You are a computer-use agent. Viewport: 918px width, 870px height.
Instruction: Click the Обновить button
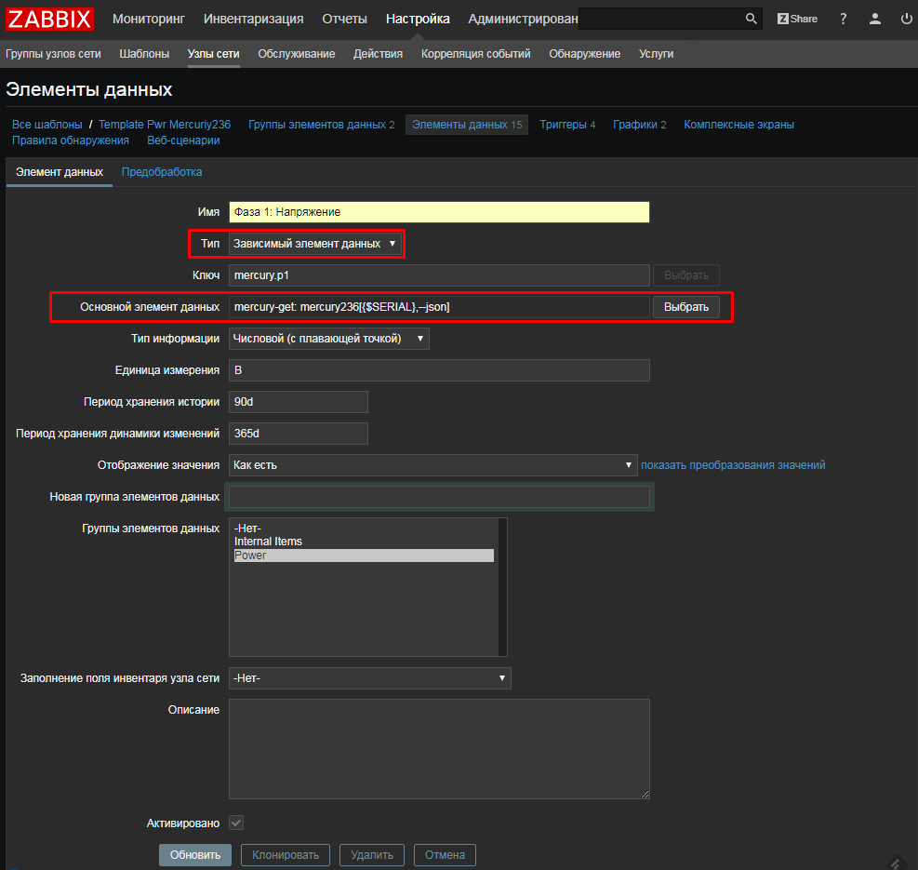[x=195, y=855]
